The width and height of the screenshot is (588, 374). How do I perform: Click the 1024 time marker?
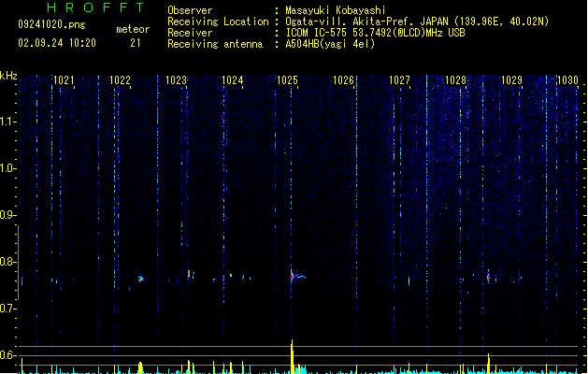pyautogui.click(x=232, y=80)
